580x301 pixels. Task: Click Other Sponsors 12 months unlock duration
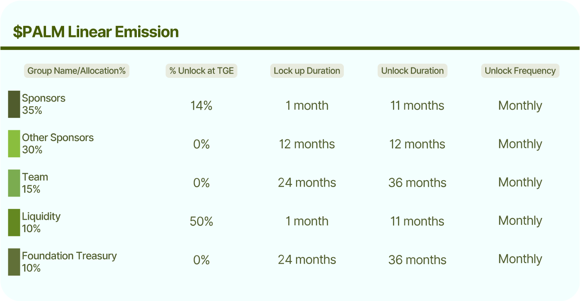point(417,144)
